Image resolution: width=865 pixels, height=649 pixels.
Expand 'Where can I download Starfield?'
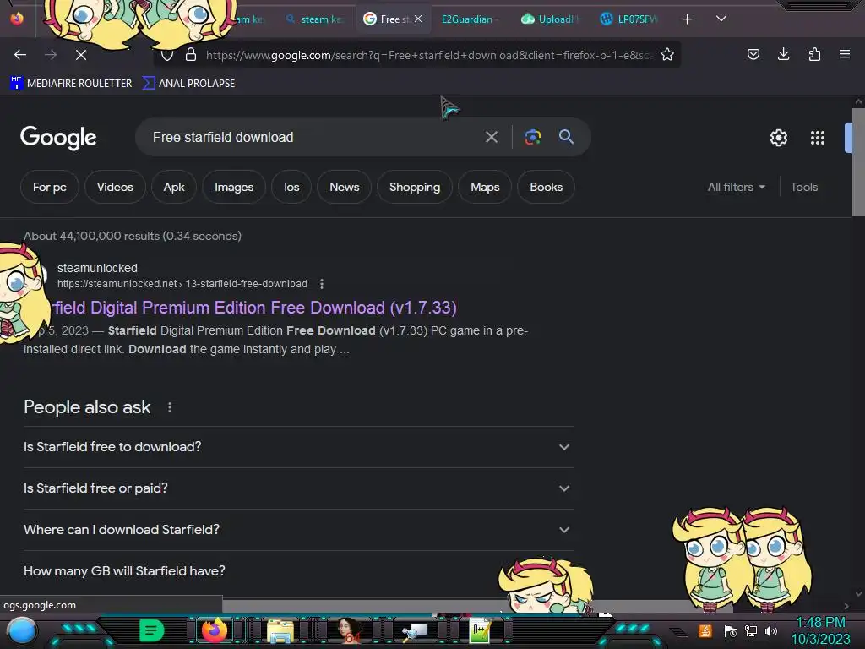click(298, 530)
